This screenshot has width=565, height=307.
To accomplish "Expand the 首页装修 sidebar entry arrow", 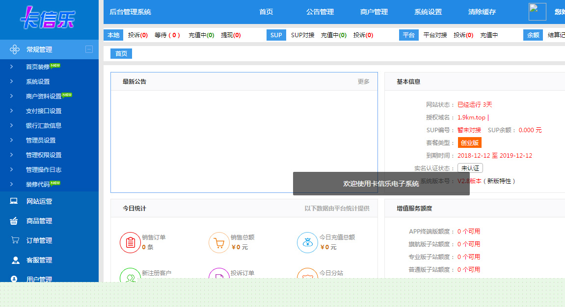I will (x=12, y=66).
